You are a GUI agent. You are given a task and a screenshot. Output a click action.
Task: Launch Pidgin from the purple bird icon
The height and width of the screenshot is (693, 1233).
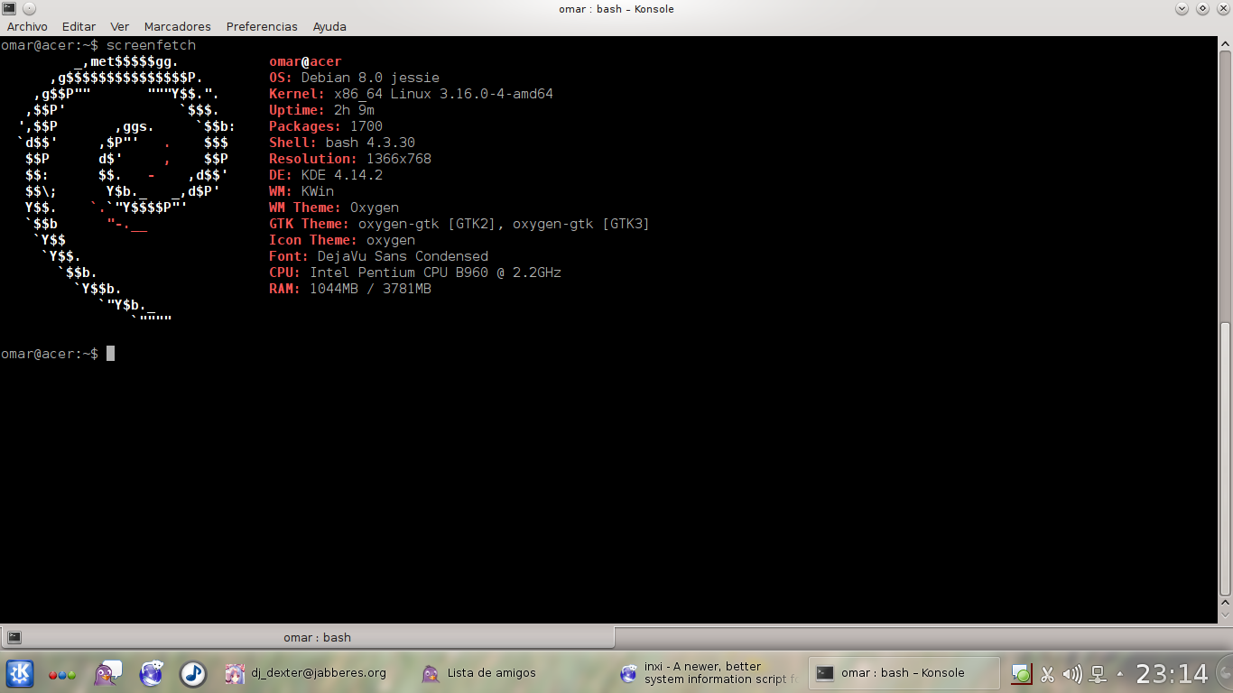click(x=107, y=673)
